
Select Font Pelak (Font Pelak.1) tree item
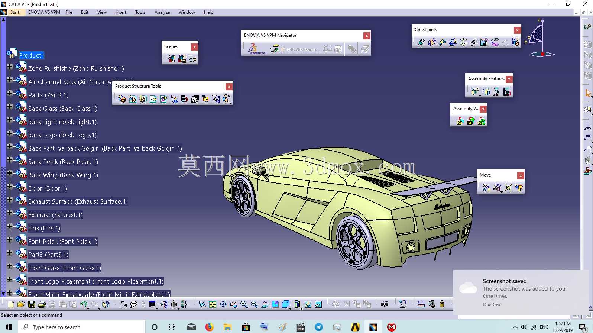63,242
